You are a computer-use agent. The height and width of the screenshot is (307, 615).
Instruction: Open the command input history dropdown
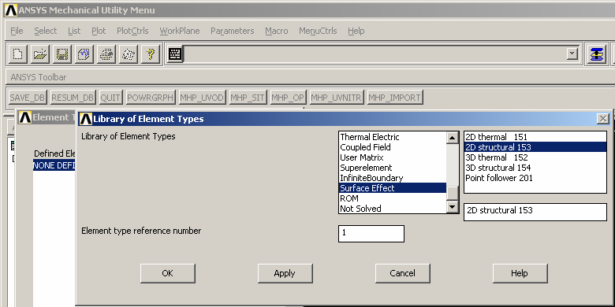click(572, 54)
